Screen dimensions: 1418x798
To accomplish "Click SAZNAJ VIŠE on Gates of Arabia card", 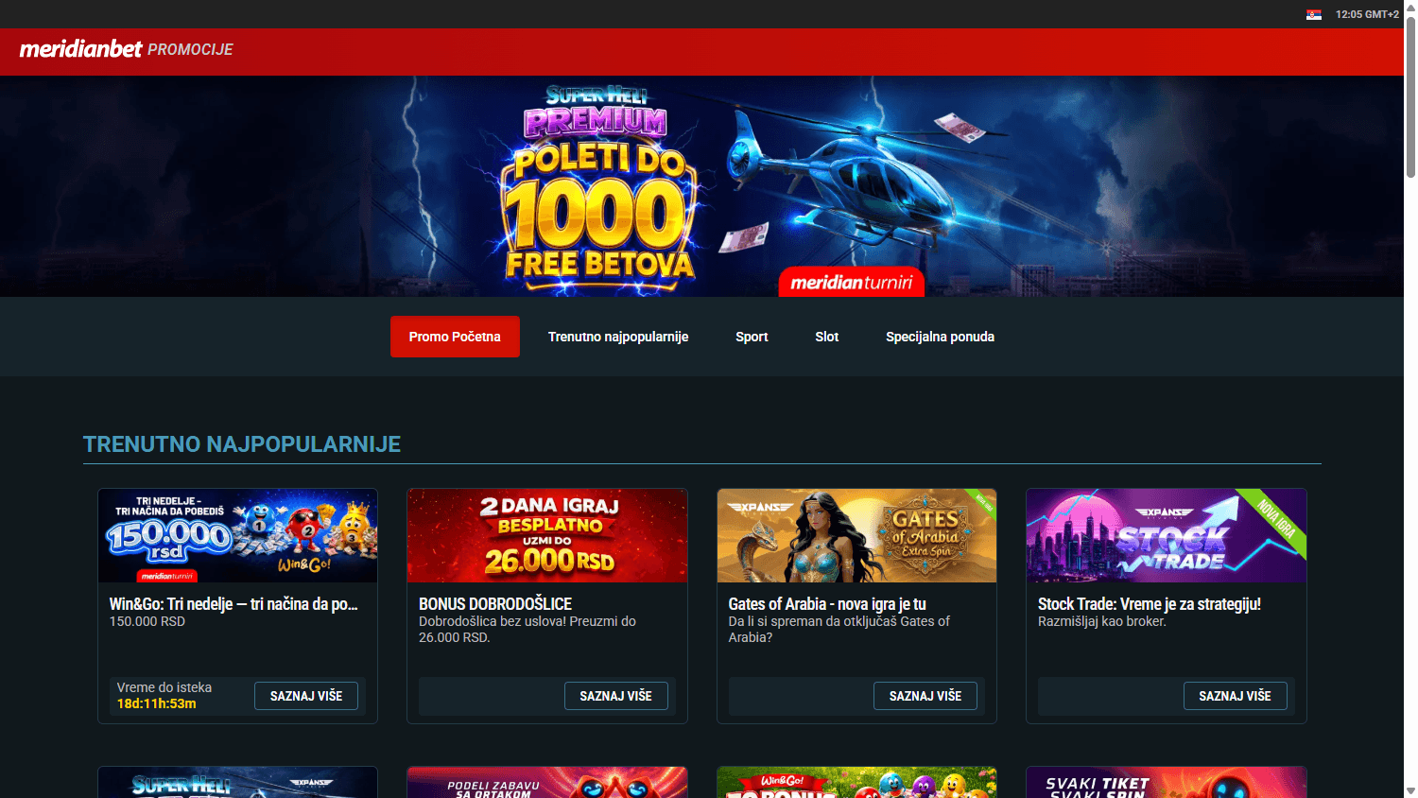I will coord(925,696).
